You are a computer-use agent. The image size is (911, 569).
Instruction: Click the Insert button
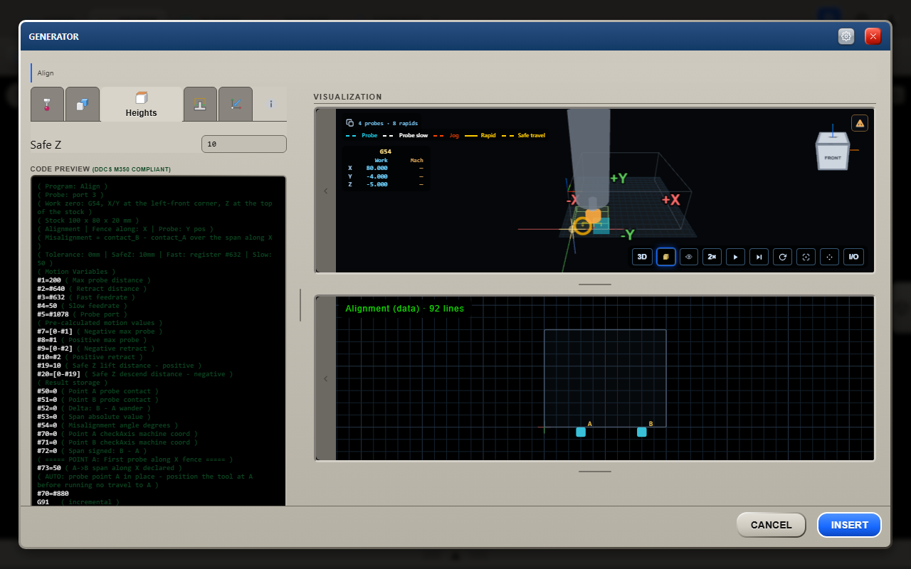[849, 525]
